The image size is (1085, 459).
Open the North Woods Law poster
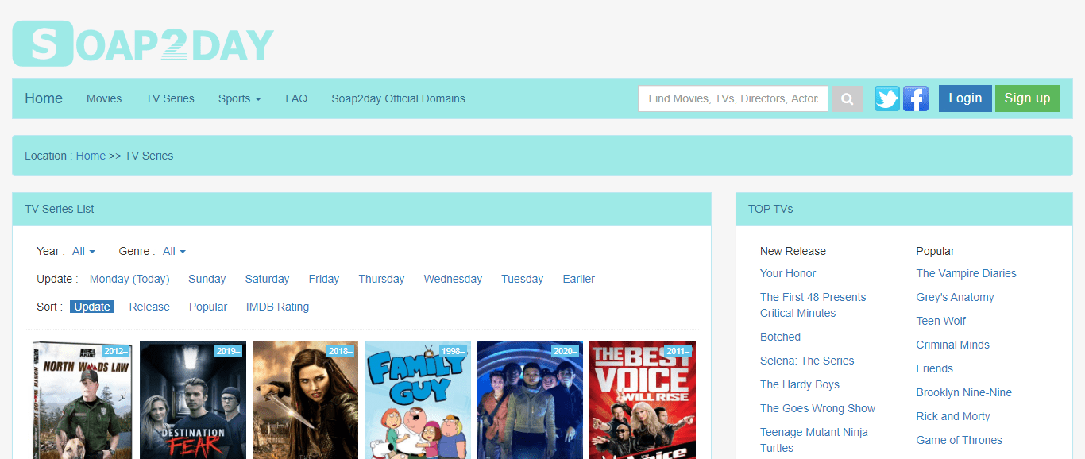click(82, 400)
